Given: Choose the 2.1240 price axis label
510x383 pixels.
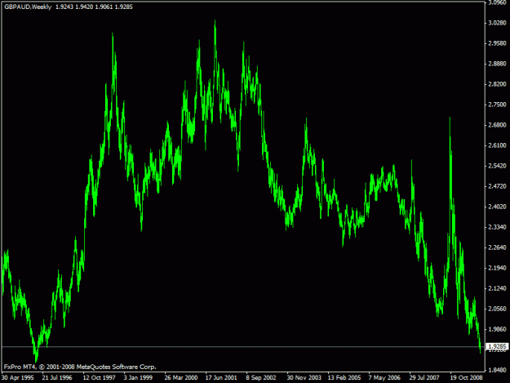Looking at the screenshot, I should point(497,288).
